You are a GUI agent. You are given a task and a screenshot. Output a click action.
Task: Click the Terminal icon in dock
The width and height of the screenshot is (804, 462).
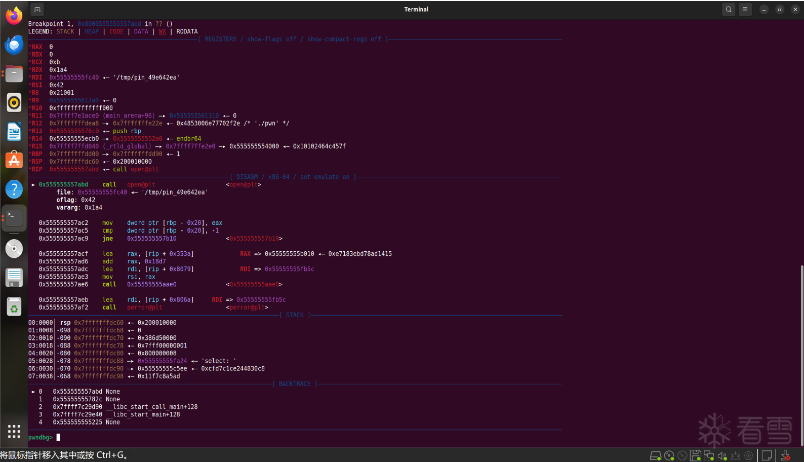point(14,218)
